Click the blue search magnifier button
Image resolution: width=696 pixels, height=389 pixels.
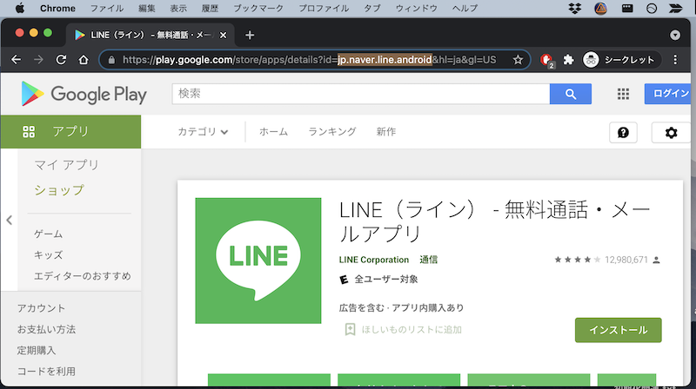[571, 95]
